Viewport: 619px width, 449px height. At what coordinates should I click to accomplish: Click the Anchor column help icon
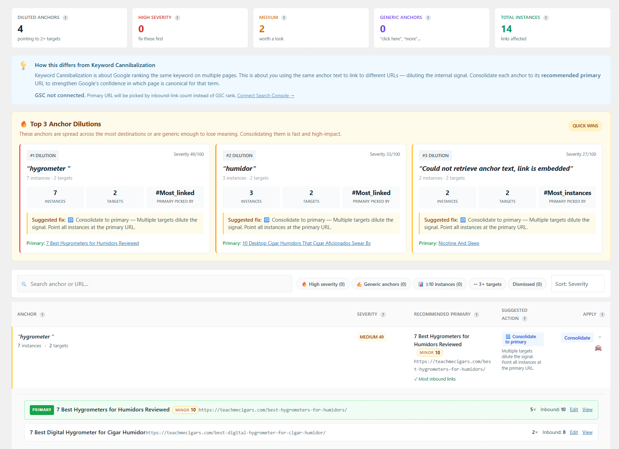point(42,315)
